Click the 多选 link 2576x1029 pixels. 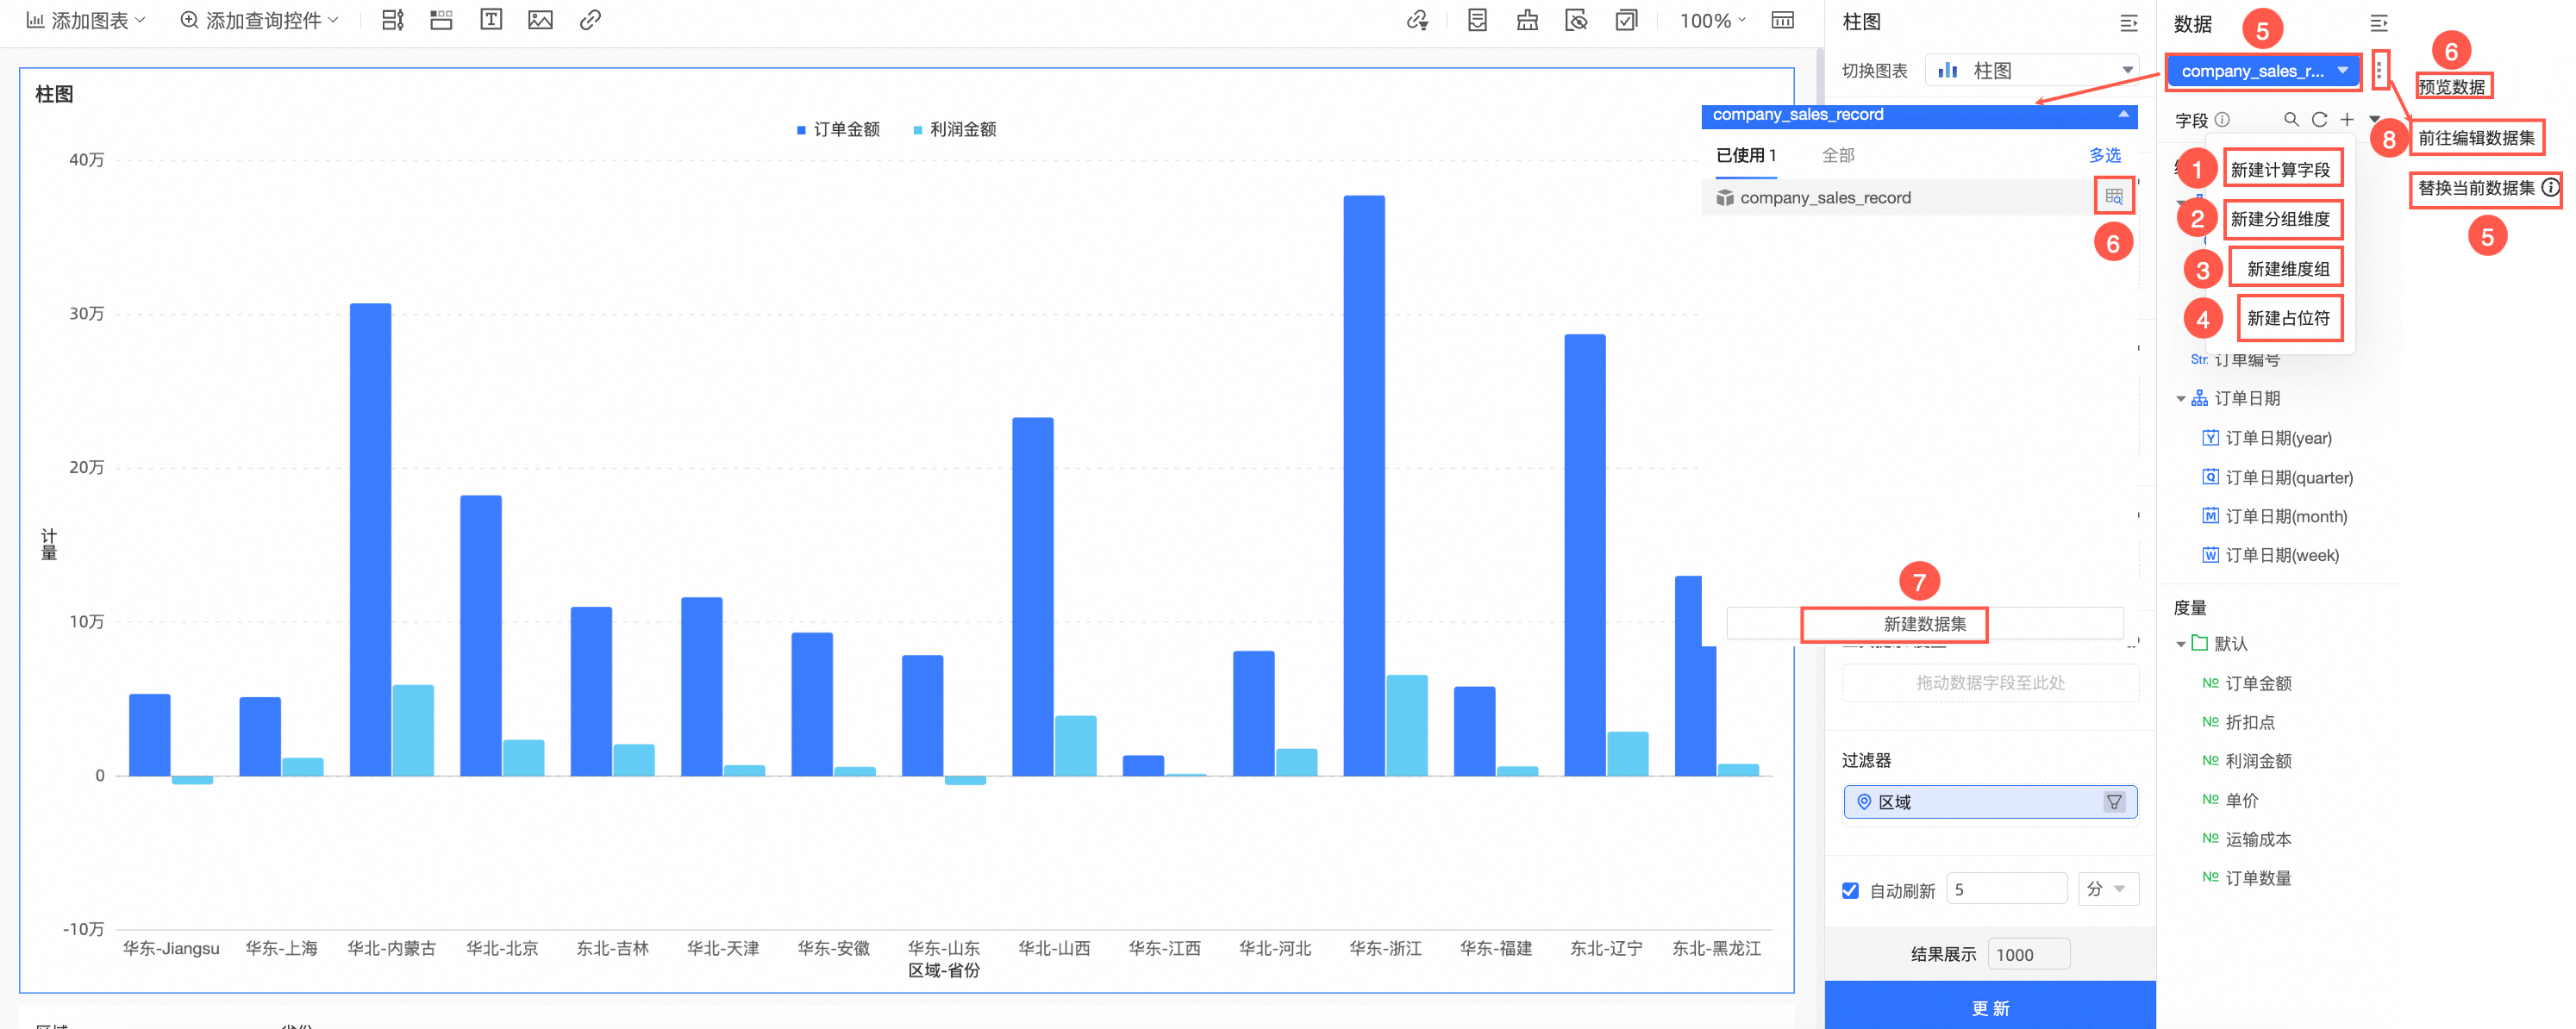click(x=2105, y=155)
